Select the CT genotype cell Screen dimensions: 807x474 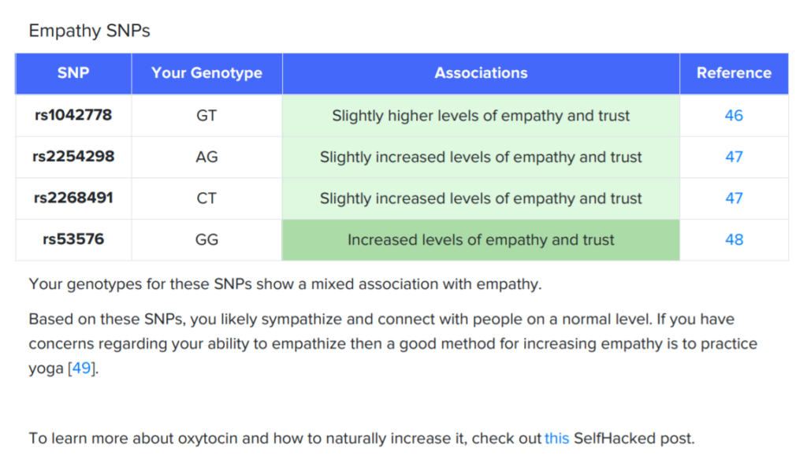[206, 198]
